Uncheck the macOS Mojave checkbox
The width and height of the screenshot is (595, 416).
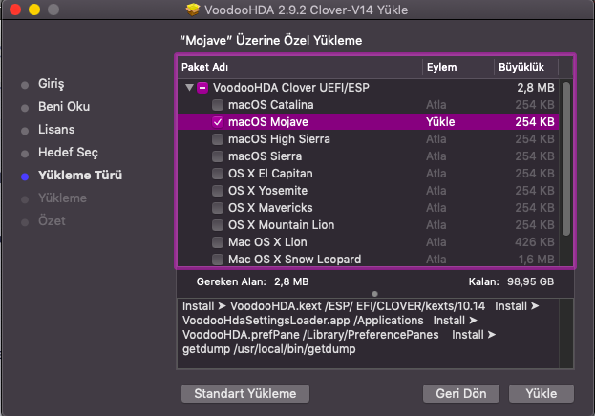[x=218, y=121]
